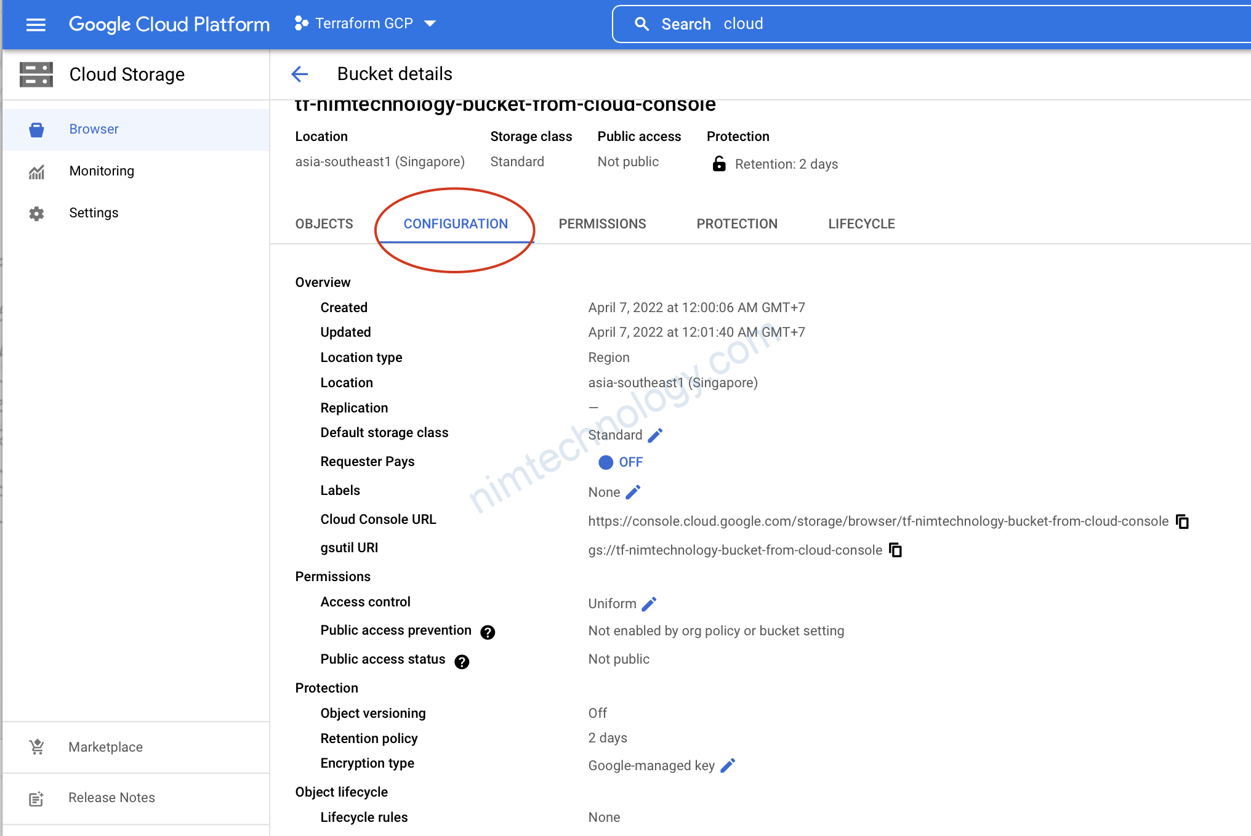
Task: Open Marketplace in the sidebar
Action: pos(136,747)
